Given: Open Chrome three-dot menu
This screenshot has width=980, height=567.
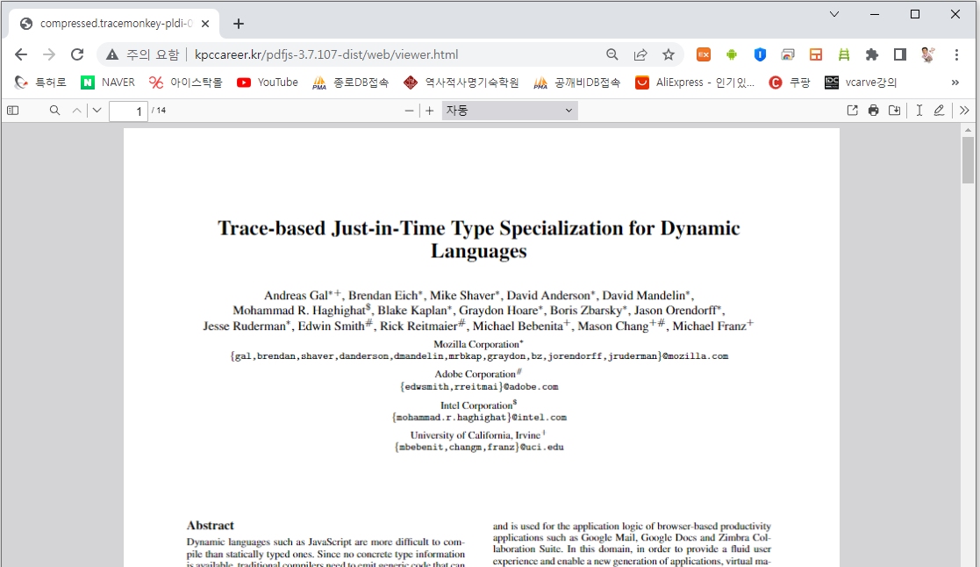Looking at the screenshot, I should (956, 54).
